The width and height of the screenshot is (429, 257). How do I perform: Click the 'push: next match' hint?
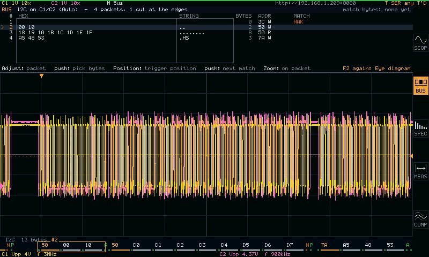click(x=230, y=69)
